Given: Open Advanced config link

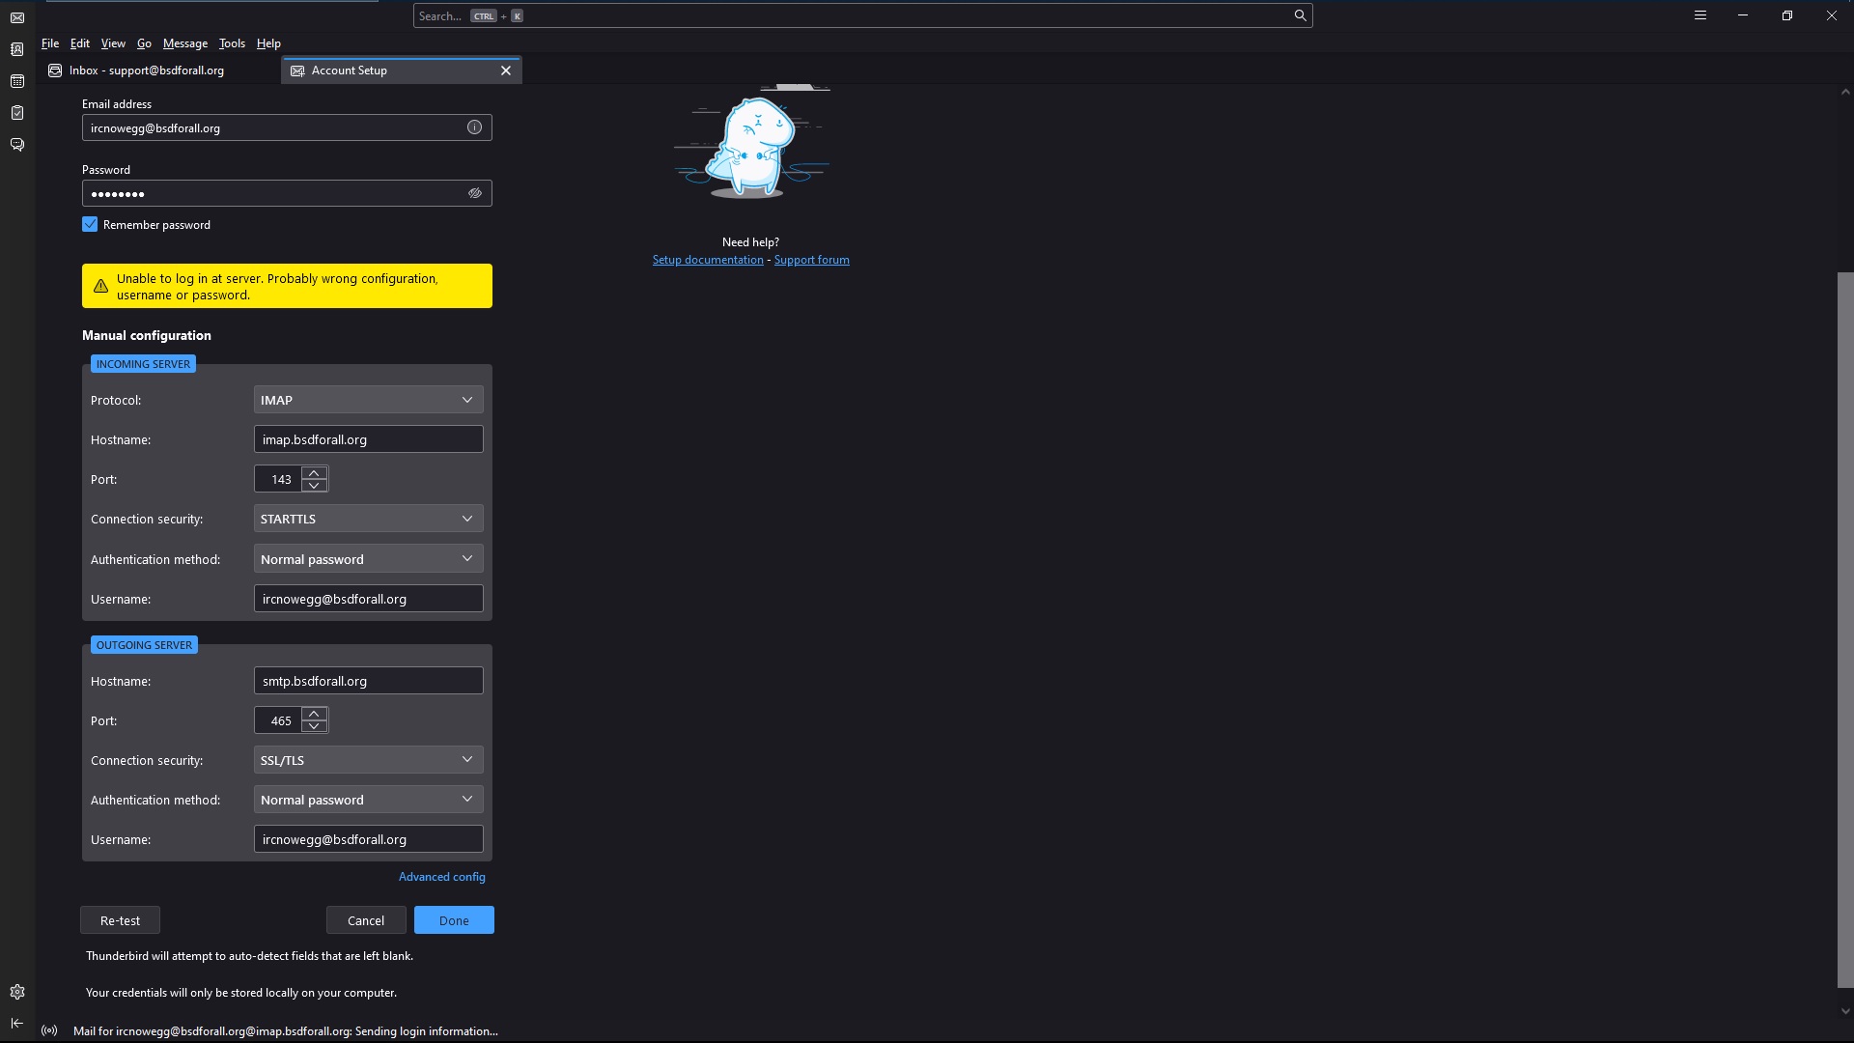Looking at the screenshot, I should click(x=441, y=877).
